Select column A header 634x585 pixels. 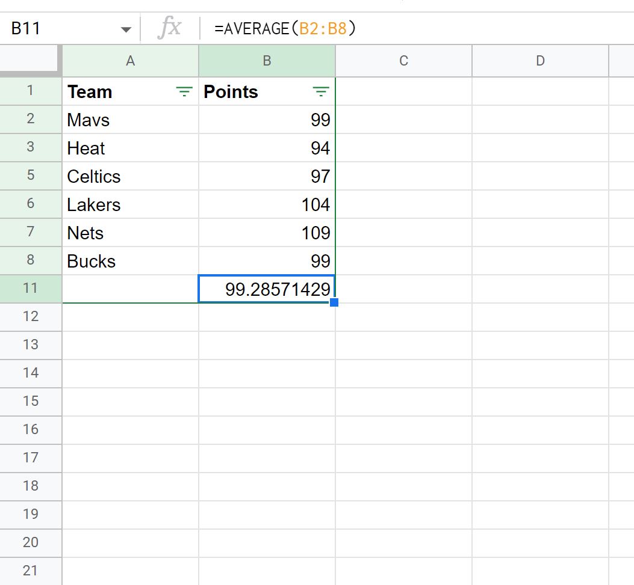tap(130, 61)
